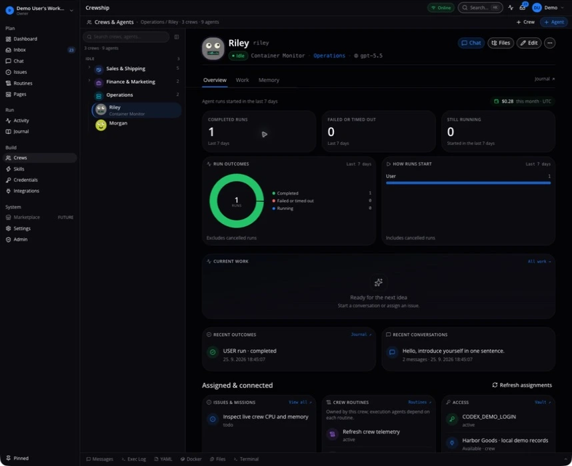Click the Marketplace item in the sidebar
572x466 pixels.
click(x=40, y=217)
